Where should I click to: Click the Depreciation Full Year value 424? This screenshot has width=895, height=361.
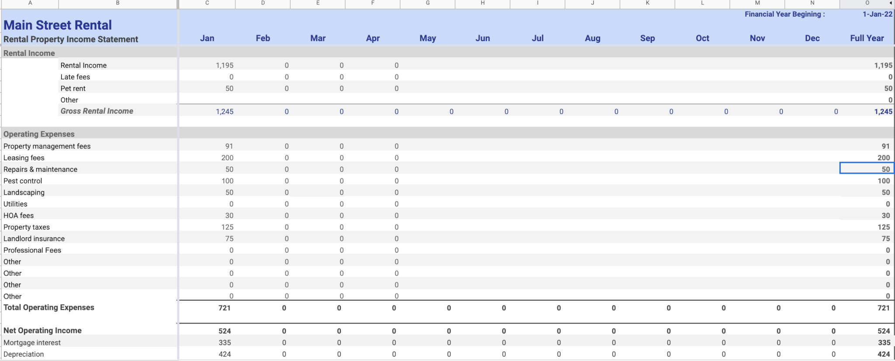click(883, 354)
